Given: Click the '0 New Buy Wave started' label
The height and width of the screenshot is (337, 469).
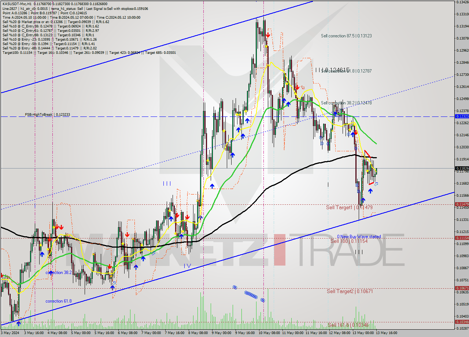Looking at the screenshot, I should coord(359,237).
